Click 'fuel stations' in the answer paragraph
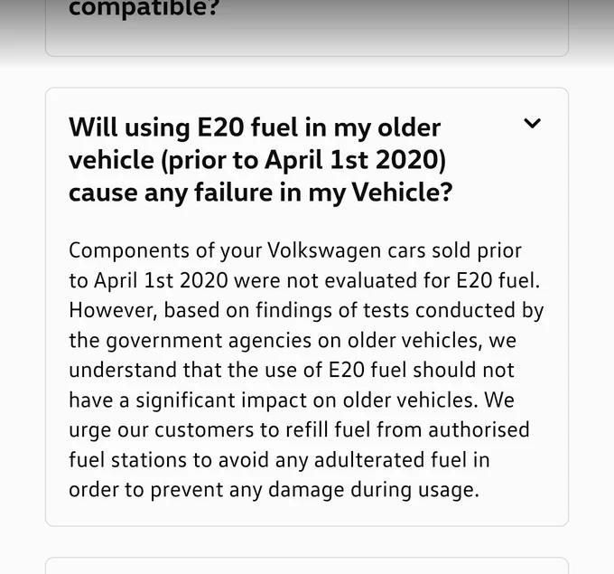This screenshot has height=574, width=614. click(x=127, y=460)
